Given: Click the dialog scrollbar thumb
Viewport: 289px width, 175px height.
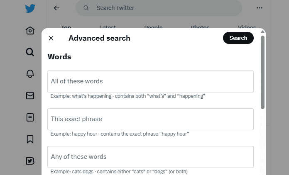Looking at the screenshot, I should coord(263,72).
